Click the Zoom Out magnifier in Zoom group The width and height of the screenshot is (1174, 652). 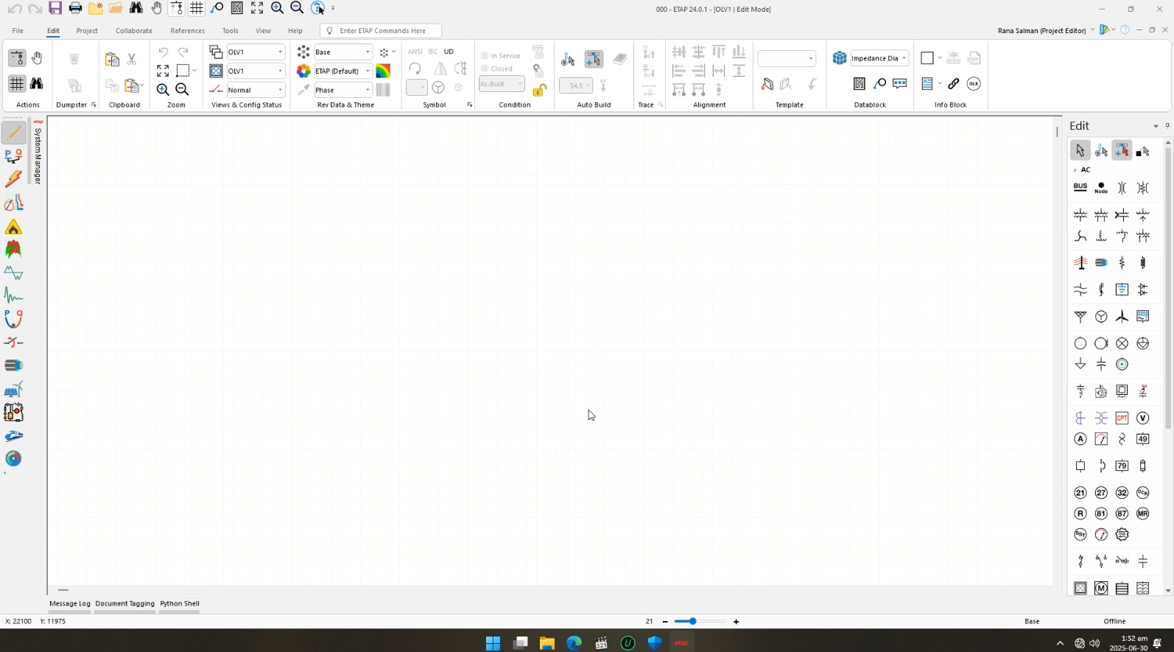[182, 89]
